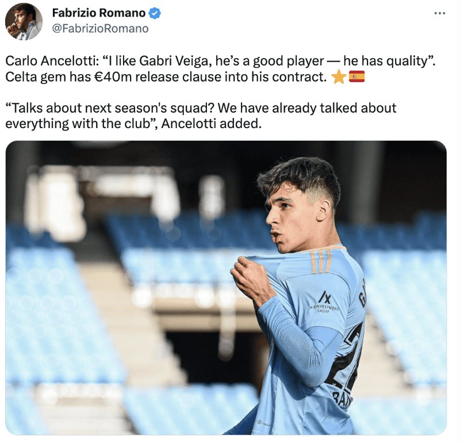
Task: Click the "Ancelotti added." ending text
Action: point(211,123)
